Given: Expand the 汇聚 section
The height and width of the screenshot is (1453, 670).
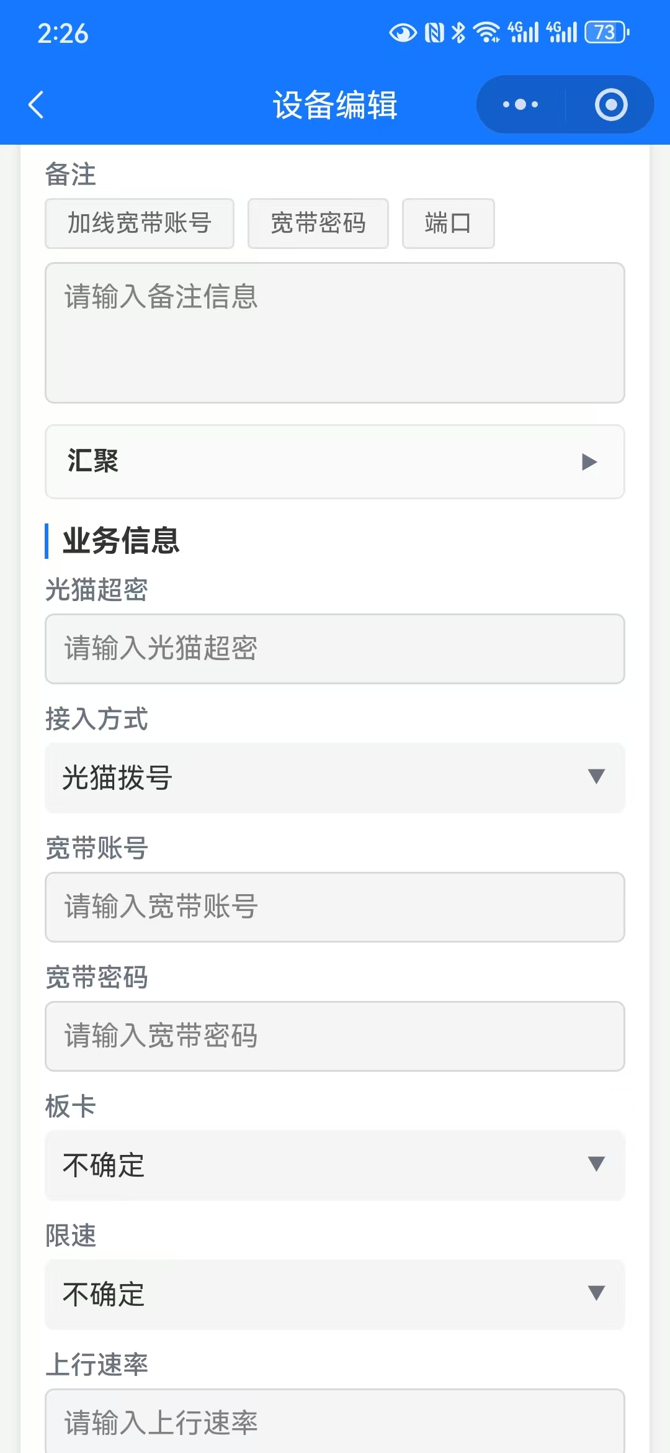Looking at the screenshot, I should [x=335, y=461].
